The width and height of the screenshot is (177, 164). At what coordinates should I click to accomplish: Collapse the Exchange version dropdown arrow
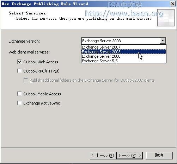pos(163,40)
